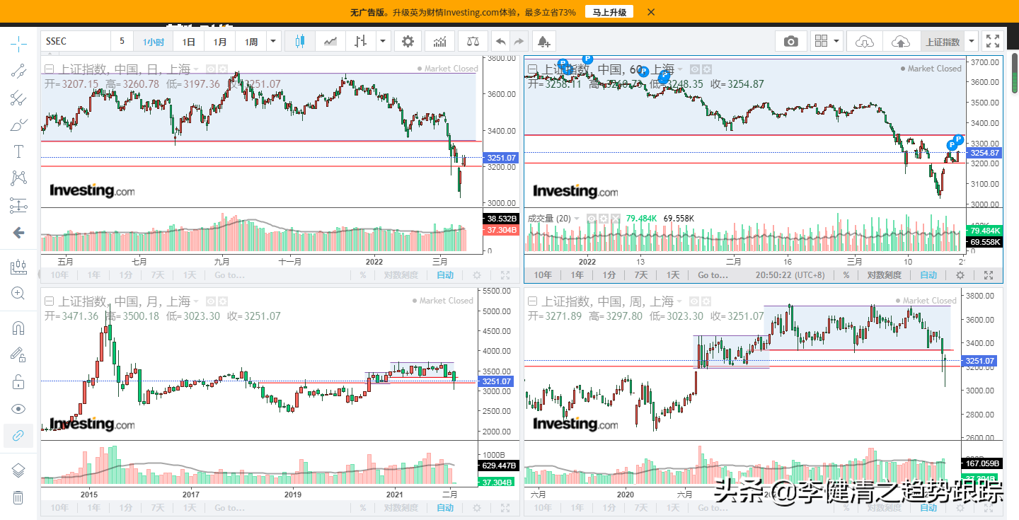Image resolution: width=1019 pixels, height=520 pixels.
Task: Select the crosshair cursor tool
Action: coord(18,44)
